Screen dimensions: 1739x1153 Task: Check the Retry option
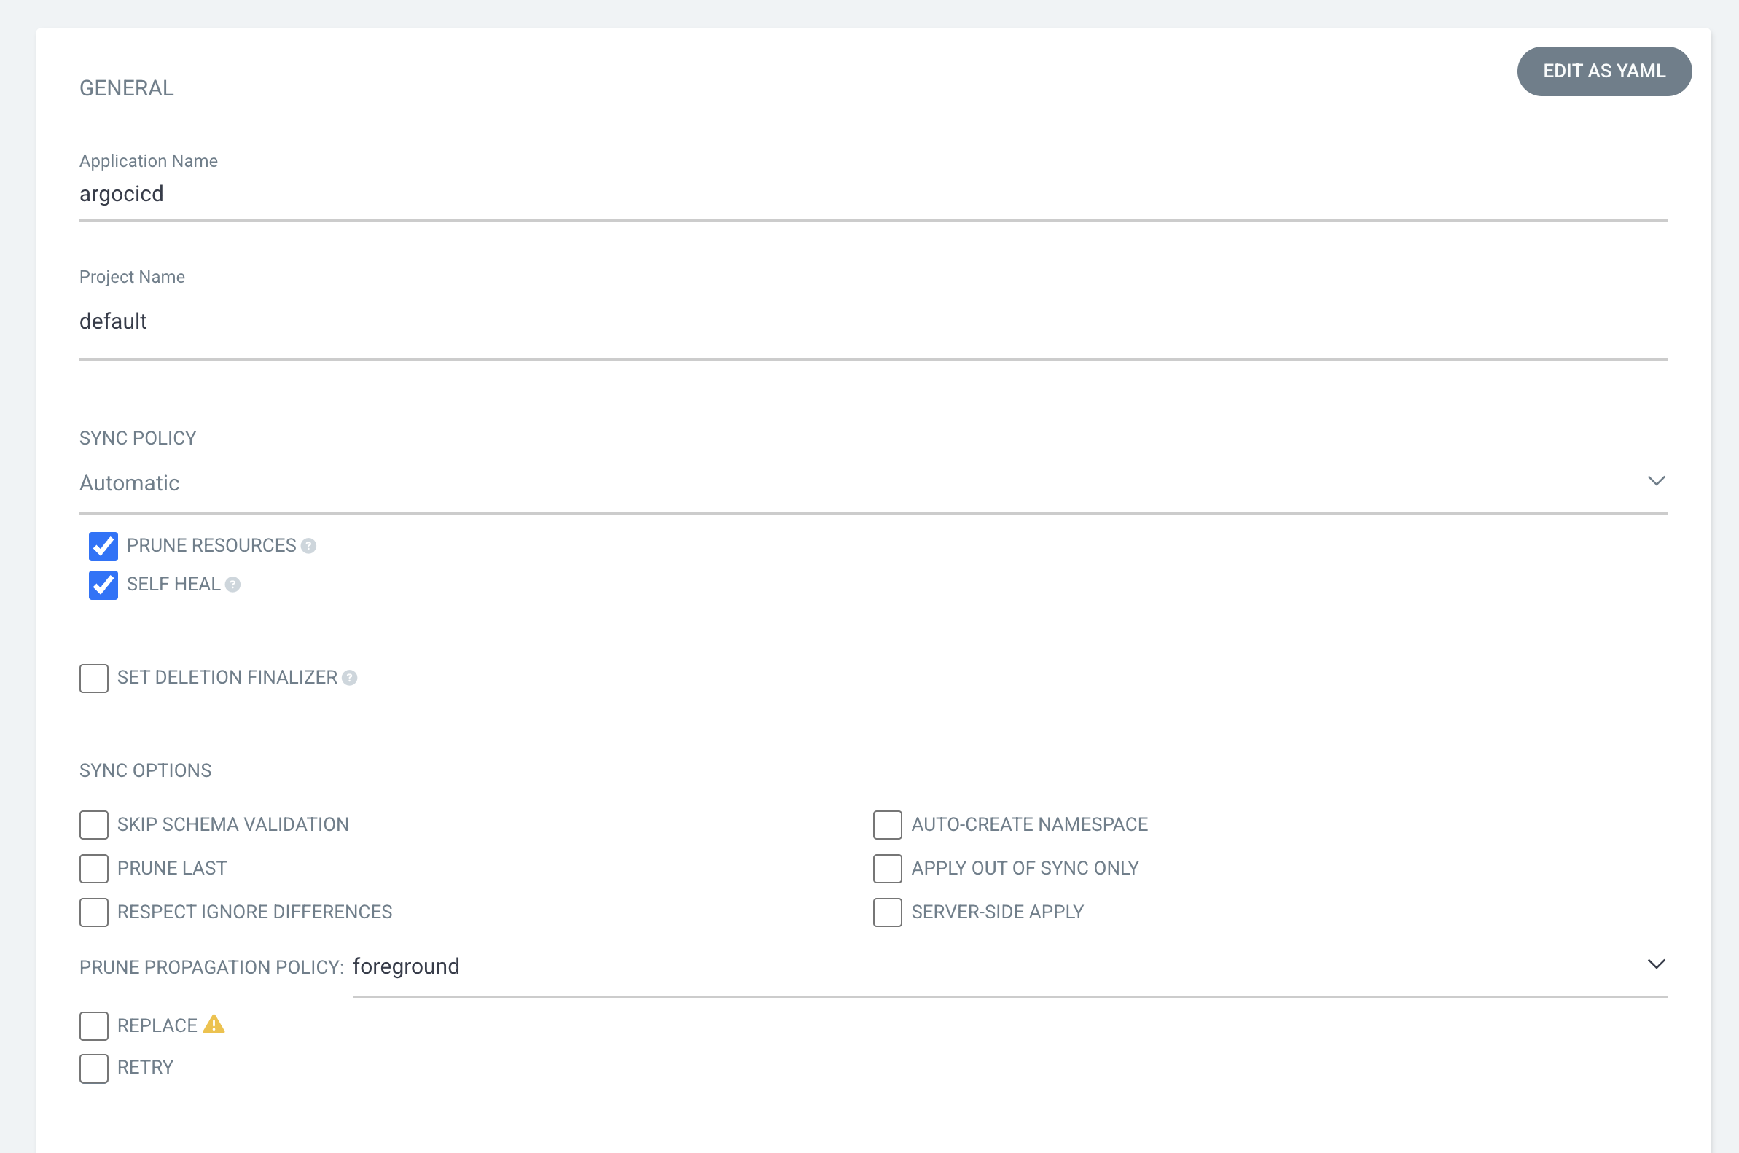pyautogui.click(x=93, y=1068)
